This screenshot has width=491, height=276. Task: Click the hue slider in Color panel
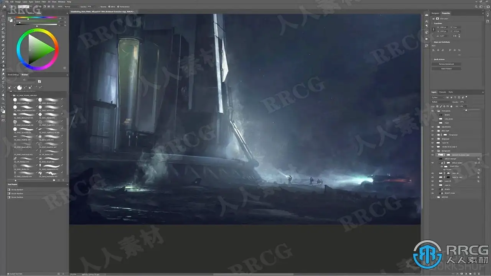tap(37, 18)
